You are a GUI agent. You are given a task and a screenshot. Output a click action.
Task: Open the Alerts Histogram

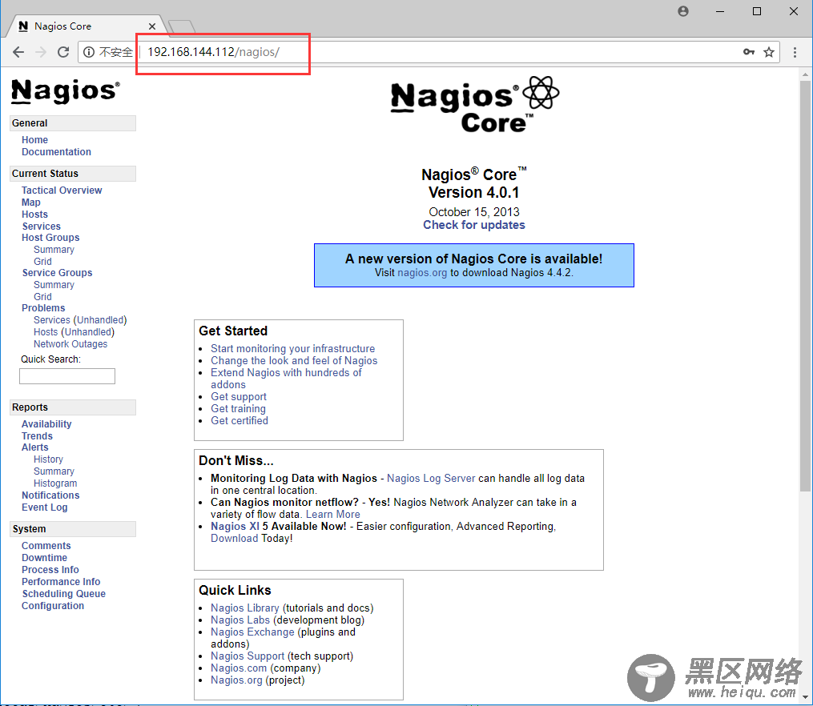click(55, 483)
